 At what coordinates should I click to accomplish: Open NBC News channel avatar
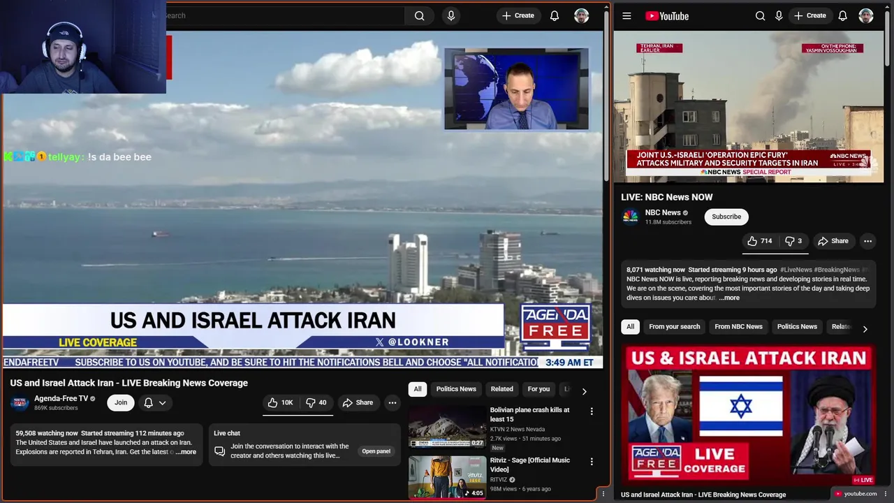pos(630,217)
